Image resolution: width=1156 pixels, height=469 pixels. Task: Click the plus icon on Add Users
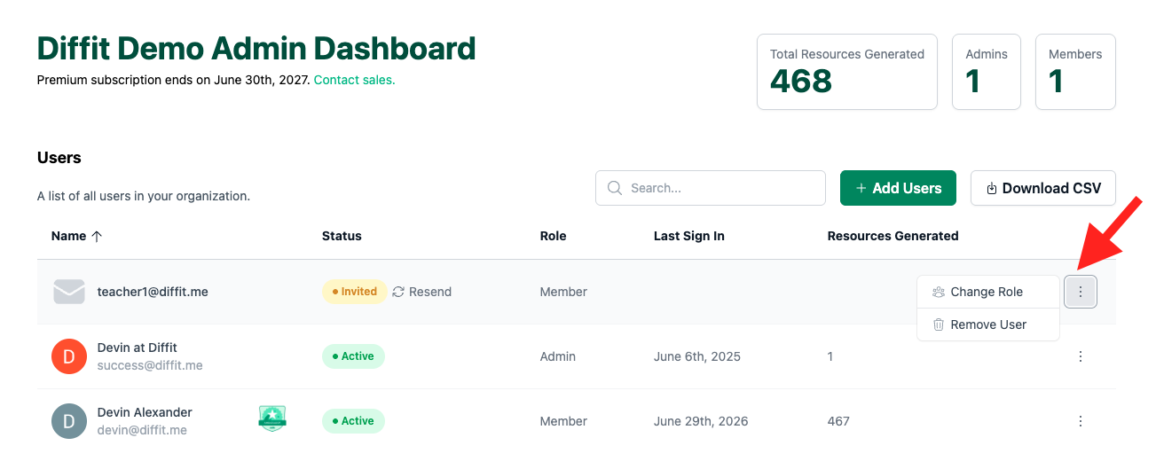[x=861, y=188]
